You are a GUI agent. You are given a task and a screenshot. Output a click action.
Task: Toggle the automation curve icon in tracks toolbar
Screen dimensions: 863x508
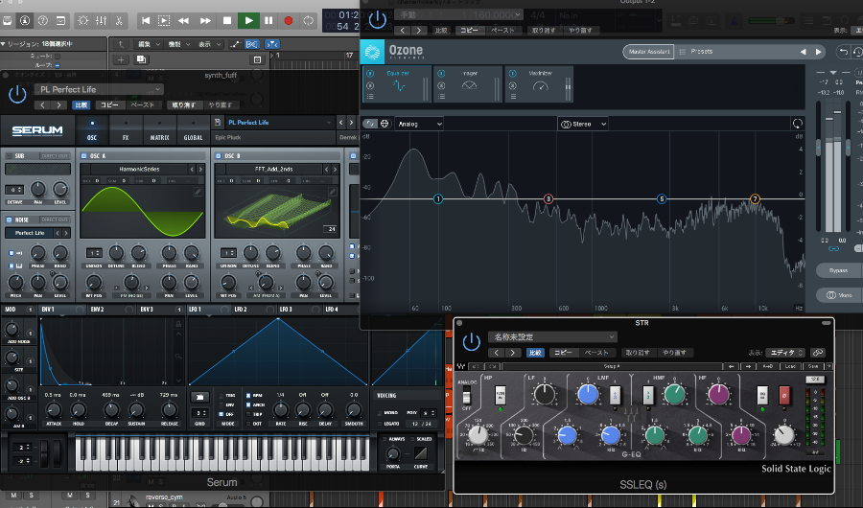[235, 44]
